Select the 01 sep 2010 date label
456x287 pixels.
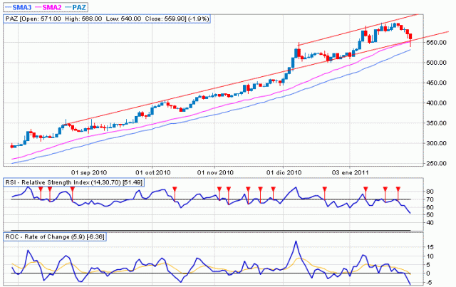[89, 173]
